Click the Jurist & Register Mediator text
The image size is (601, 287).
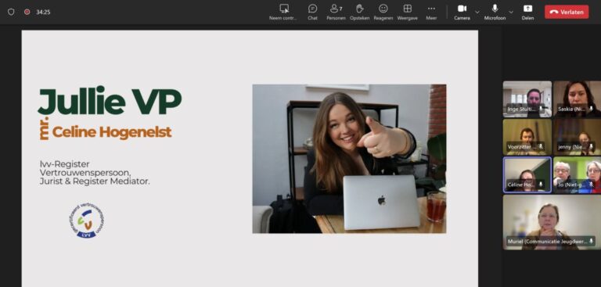click(95, 181)
